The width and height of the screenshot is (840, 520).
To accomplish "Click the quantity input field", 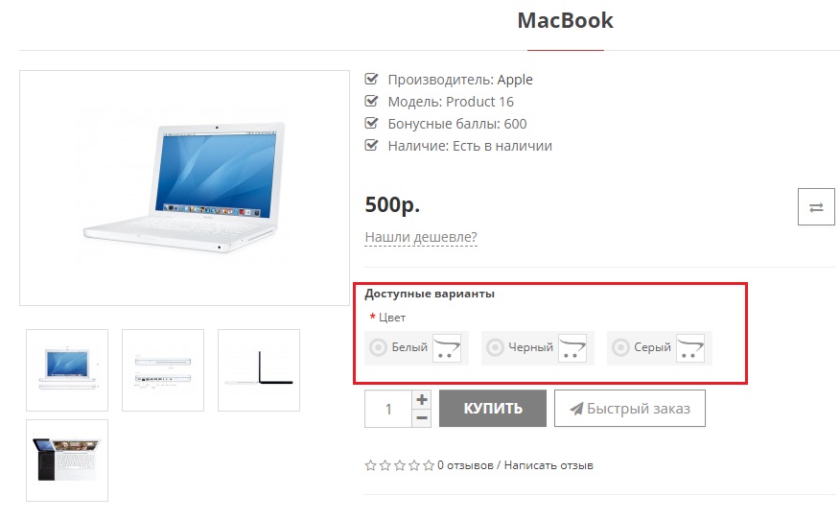I will (x=388, y=409).
